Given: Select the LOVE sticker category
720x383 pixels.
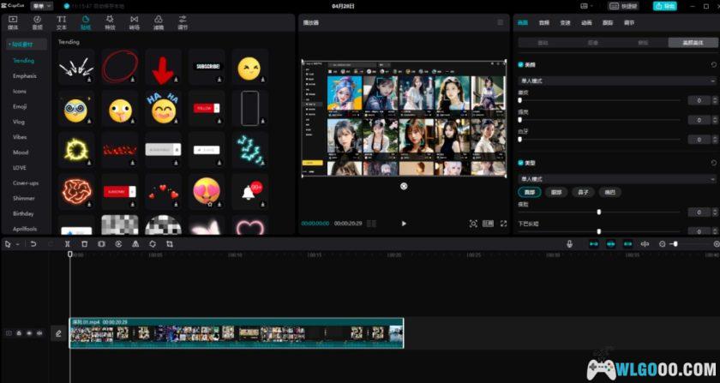Looking at the screenshot, I should pos(19,168).
